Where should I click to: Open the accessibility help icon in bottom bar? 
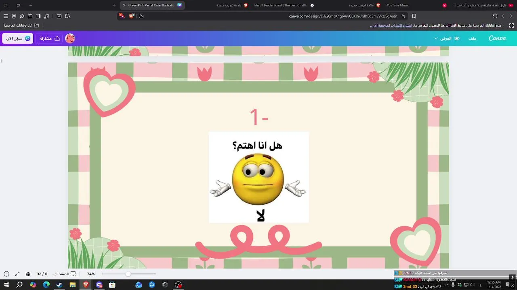pos(6,274)
